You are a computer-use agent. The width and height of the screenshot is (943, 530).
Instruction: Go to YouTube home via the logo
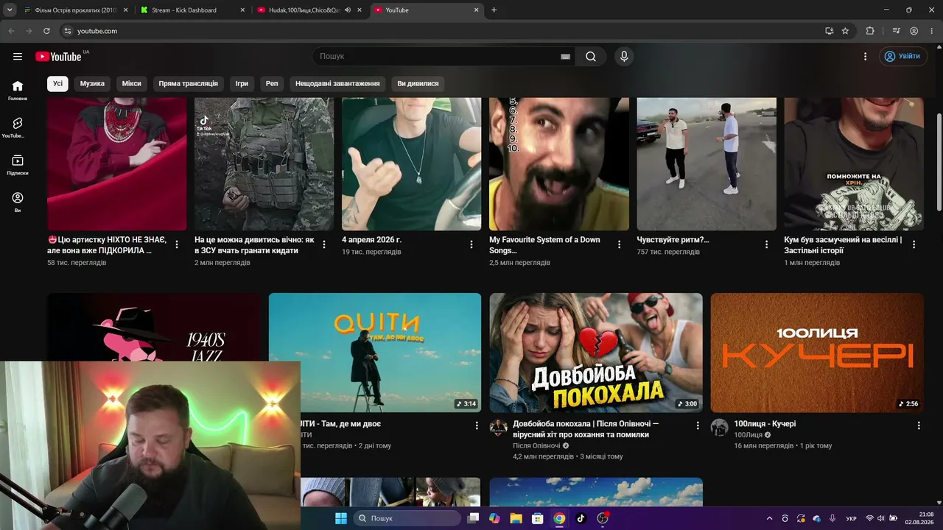pos(58,57)
